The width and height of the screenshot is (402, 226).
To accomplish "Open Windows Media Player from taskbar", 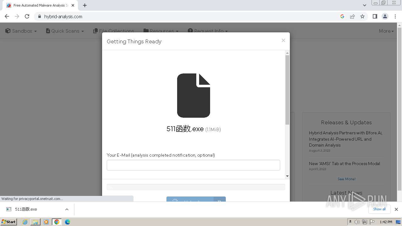I will (x=46, y=222).
